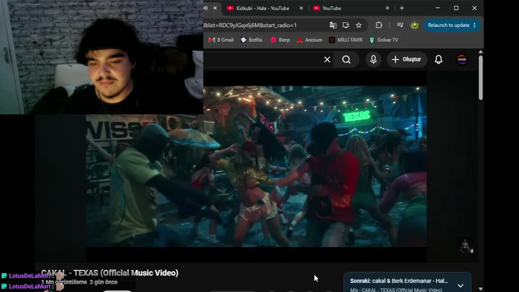Image resolution: width=519 pixels, height=292 pixels.
Task: Close the currently playing audio tab
Action: coord(215,8)
